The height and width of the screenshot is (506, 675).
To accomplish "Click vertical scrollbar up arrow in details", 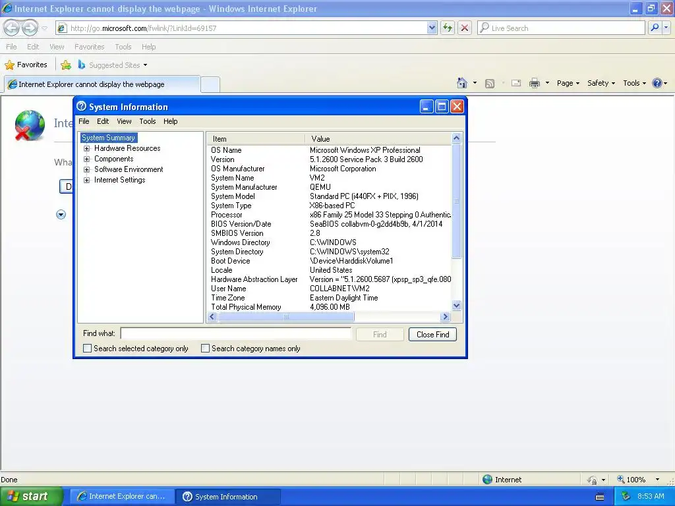I will [x=456, y=138].
